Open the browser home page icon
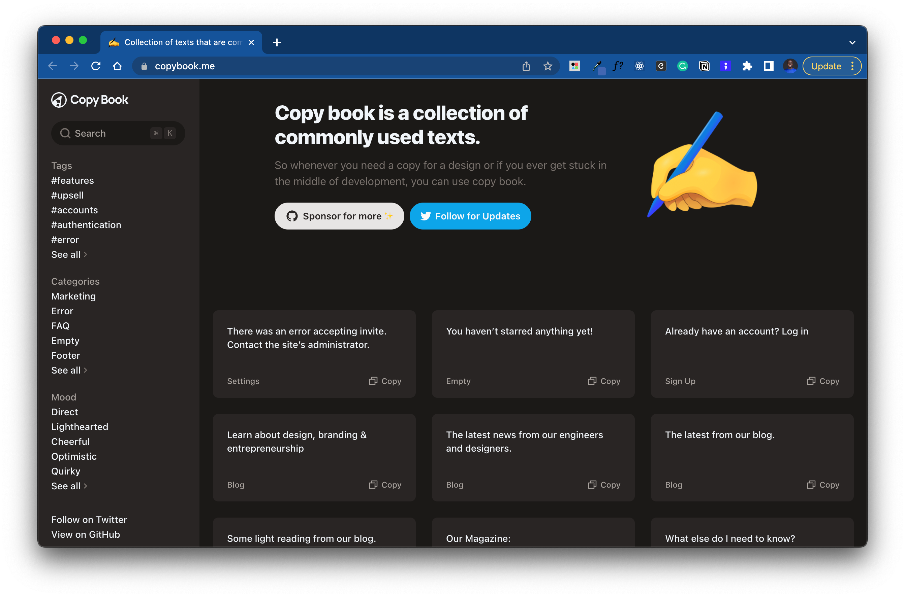905x597 pixels. click(x=117, y=66)
